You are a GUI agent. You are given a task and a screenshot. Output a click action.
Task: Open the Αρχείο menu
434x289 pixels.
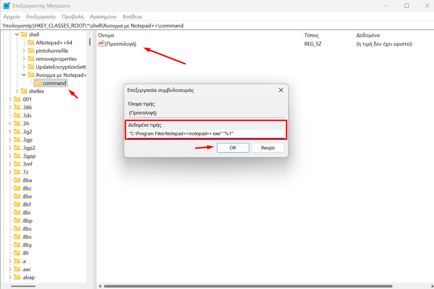coord(12,17)
